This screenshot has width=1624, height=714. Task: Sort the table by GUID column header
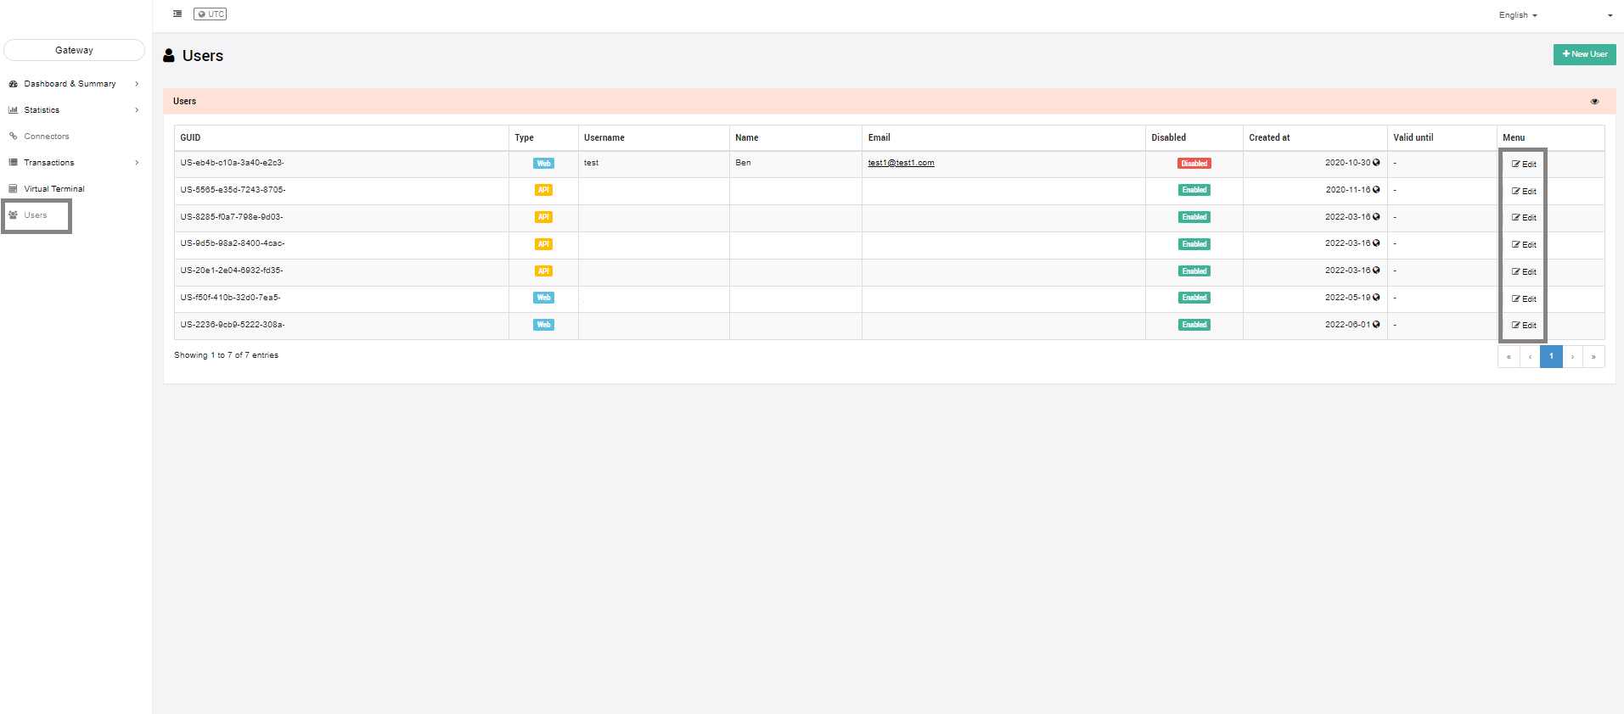pyautogui.click(x=190, y=137)
